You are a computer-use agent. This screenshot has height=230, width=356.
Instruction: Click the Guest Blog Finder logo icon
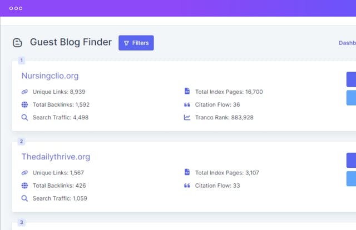pyautogui.click(x=17, y=43)
